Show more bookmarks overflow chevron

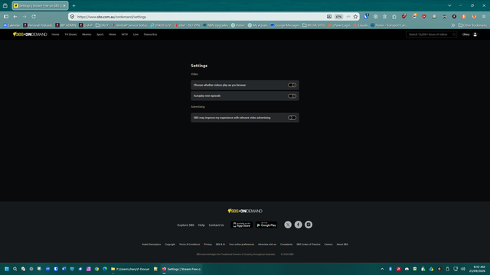point(453,25)
